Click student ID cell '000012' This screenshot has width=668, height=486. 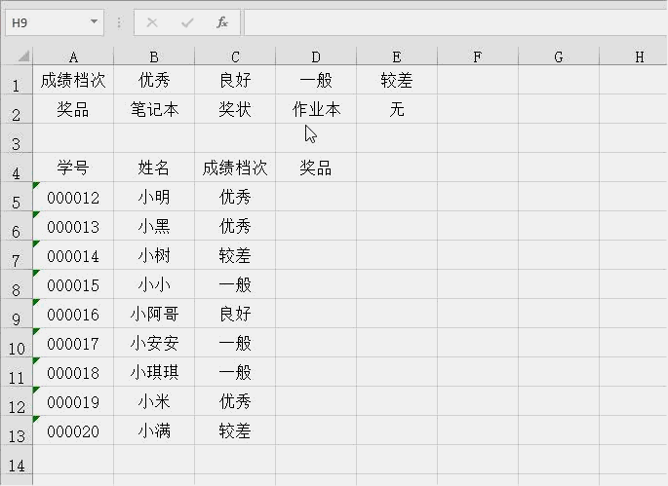(x=73, y=197)
